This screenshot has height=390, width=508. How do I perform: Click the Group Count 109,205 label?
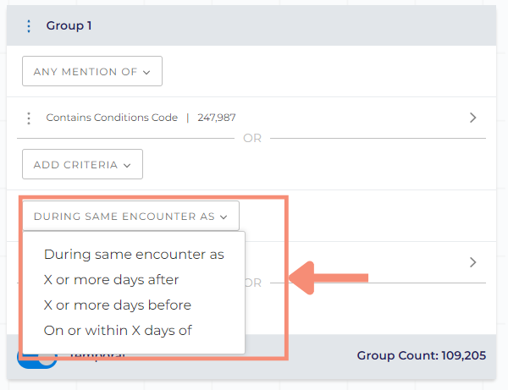pos(421,355)
